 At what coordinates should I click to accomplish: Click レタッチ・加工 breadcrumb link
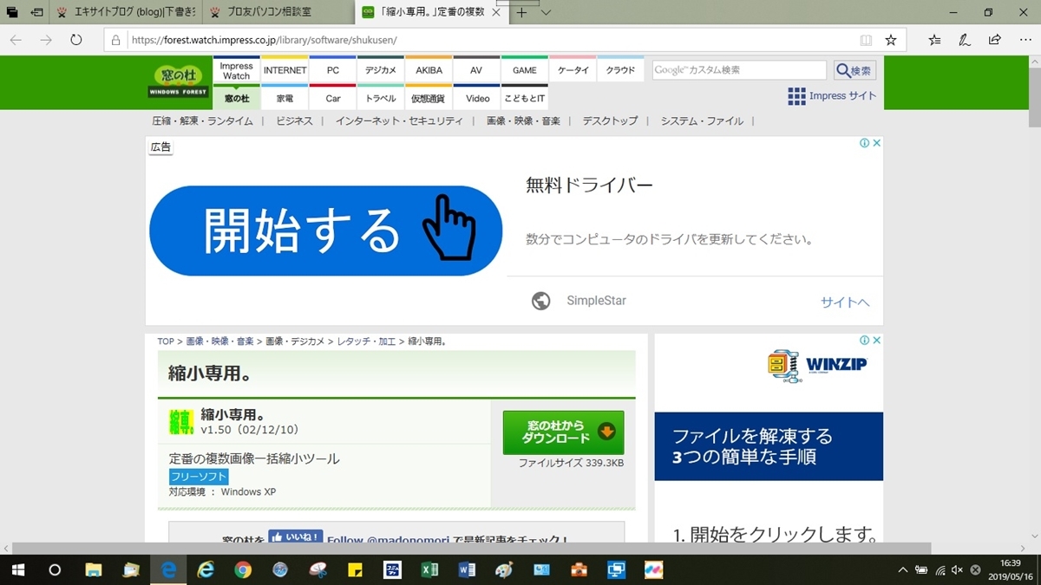click(366, 341)
